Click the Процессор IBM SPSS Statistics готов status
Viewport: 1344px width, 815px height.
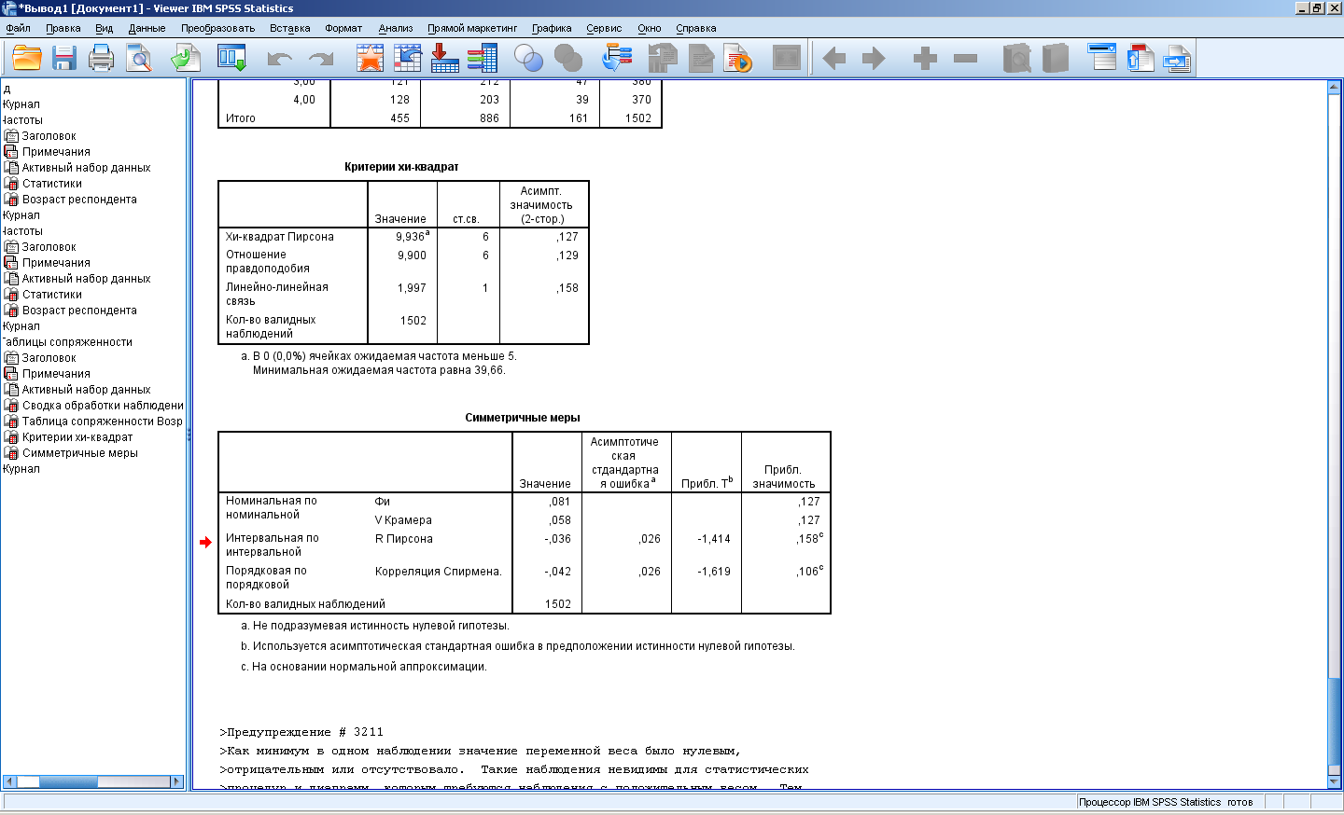tap(1166, 802)
